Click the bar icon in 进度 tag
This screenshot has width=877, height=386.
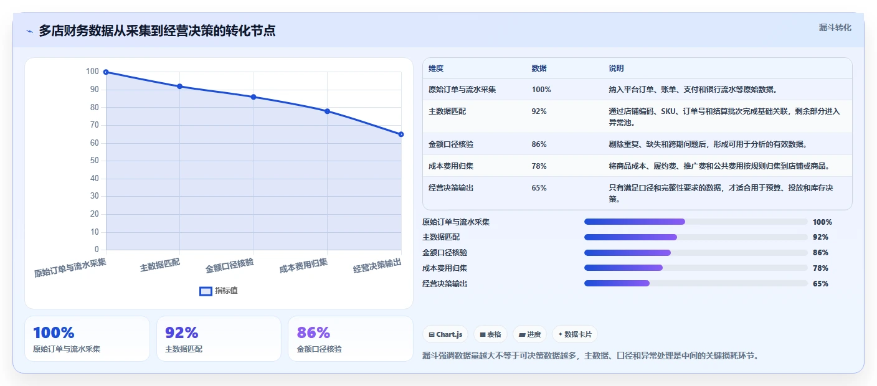(521, 334)
